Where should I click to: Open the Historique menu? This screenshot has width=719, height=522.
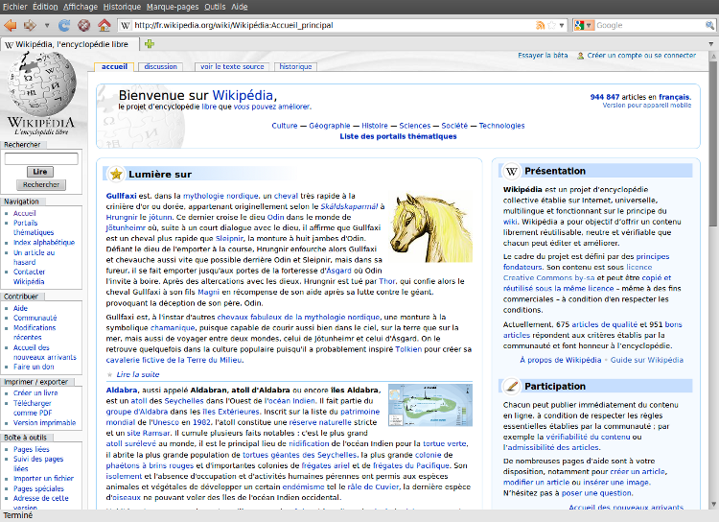point(122,7)
